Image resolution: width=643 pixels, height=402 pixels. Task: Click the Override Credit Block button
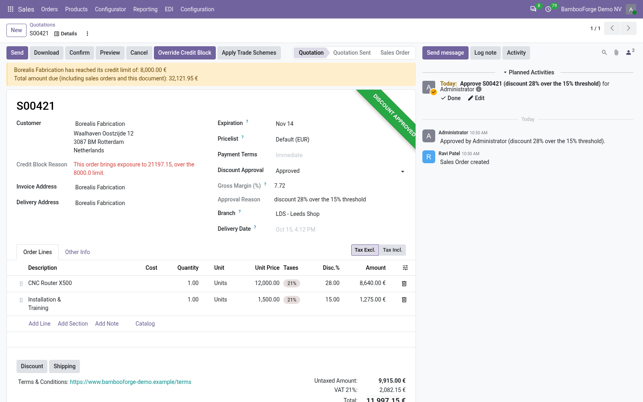pyautogui.click(x=184, y=53)
